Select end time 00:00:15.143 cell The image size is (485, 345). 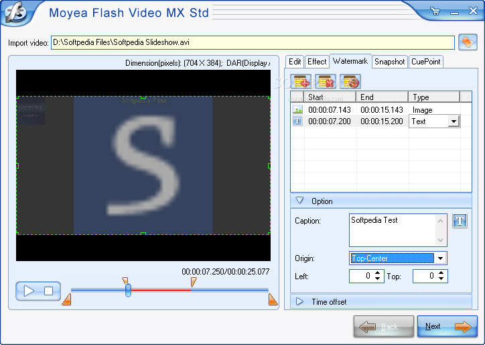point(382,109)
